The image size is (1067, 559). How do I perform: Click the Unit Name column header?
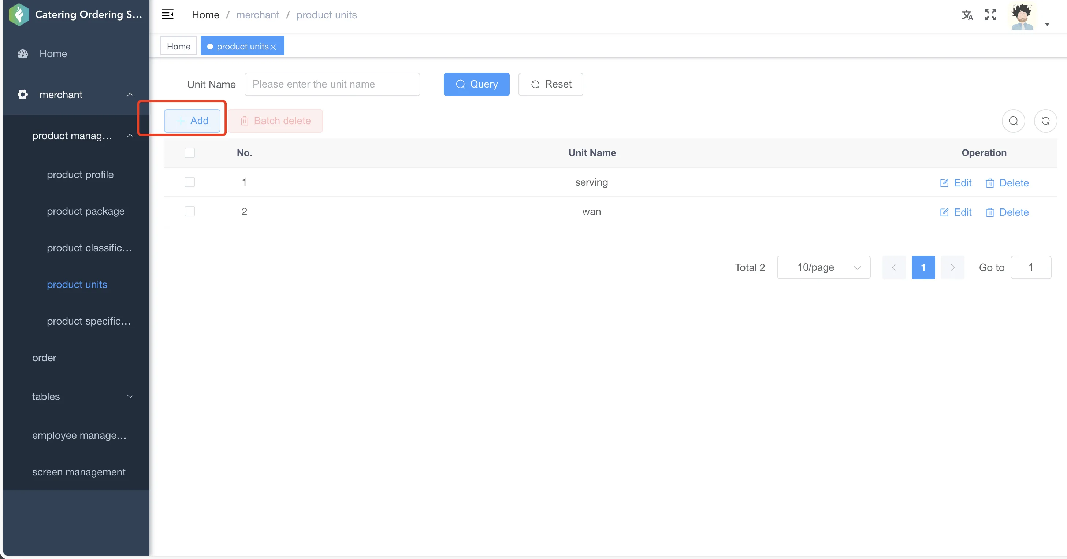(592, 153)
